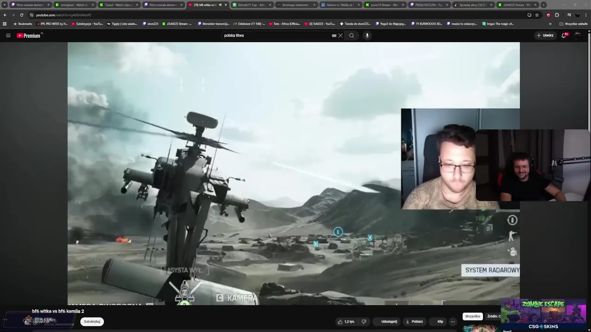Viewport: 591px width, 332px height.
Task: Open the tab search dropdown arrow
Action: pos(5,5)
